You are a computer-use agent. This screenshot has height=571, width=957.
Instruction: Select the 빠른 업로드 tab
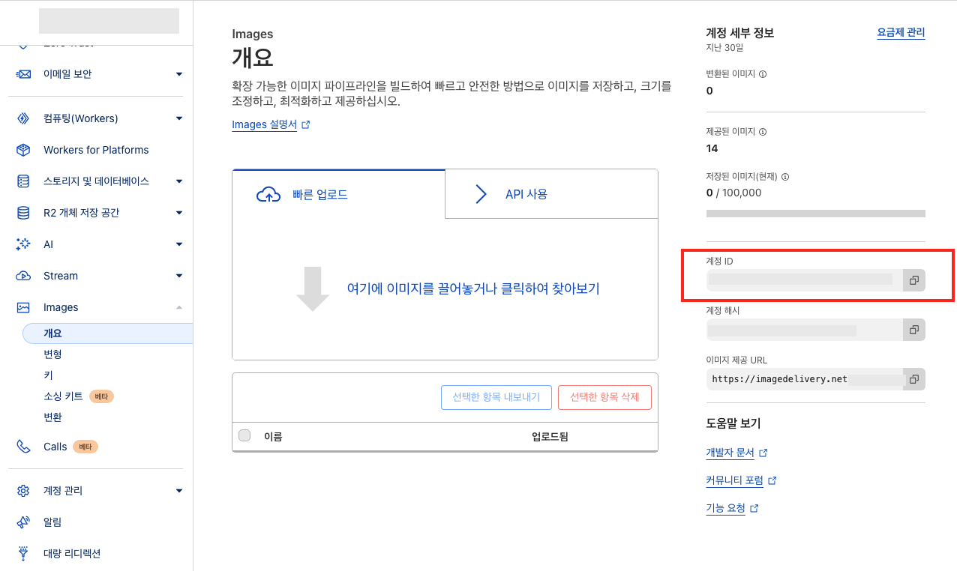(319, 195)
